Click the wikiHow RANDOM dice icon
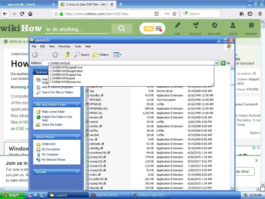Image resolution: width=265 pixels, height=199 pixels. [x=251, y=25]
